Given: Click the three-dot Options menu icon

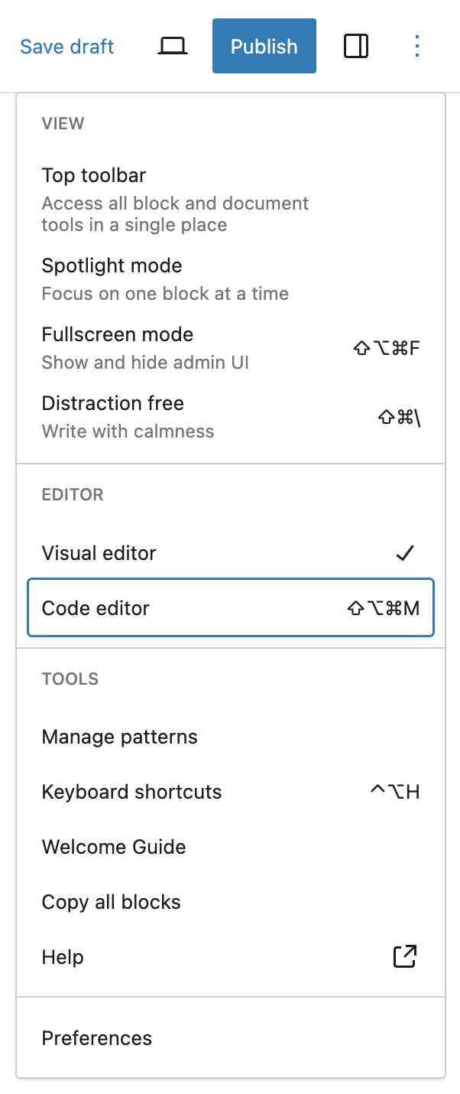Looking at the screenshot, I should 417,46.
